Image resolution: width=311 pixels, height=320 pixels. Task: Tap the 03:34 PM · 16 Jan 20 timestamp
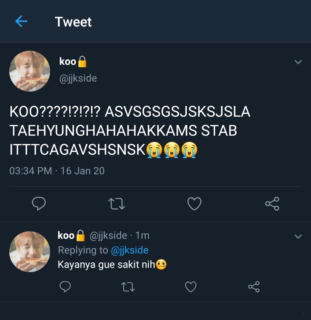pos(57,171)
